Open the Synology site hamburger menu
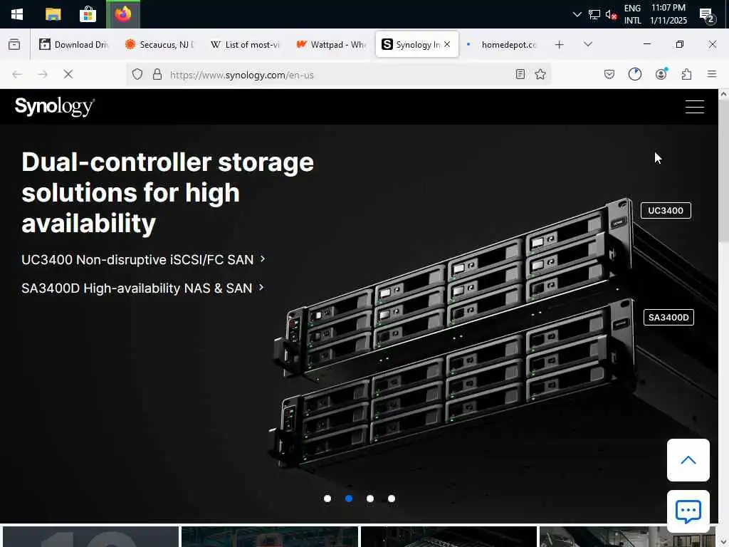 [x=695, y=107]
